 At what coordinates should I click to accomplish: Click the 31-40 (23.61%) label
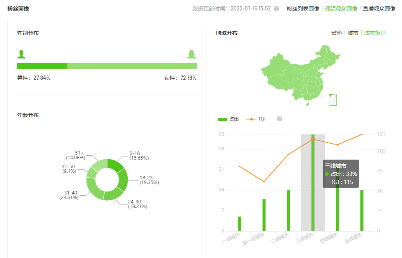tap(69, 195)
